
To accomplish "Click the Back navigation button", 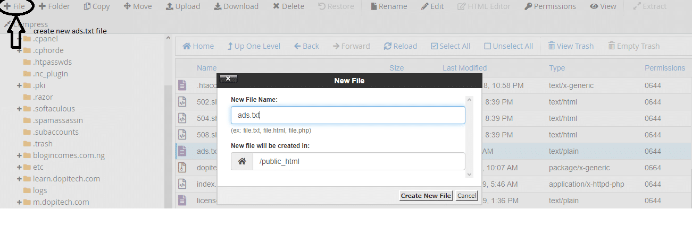I will [306, 46].
